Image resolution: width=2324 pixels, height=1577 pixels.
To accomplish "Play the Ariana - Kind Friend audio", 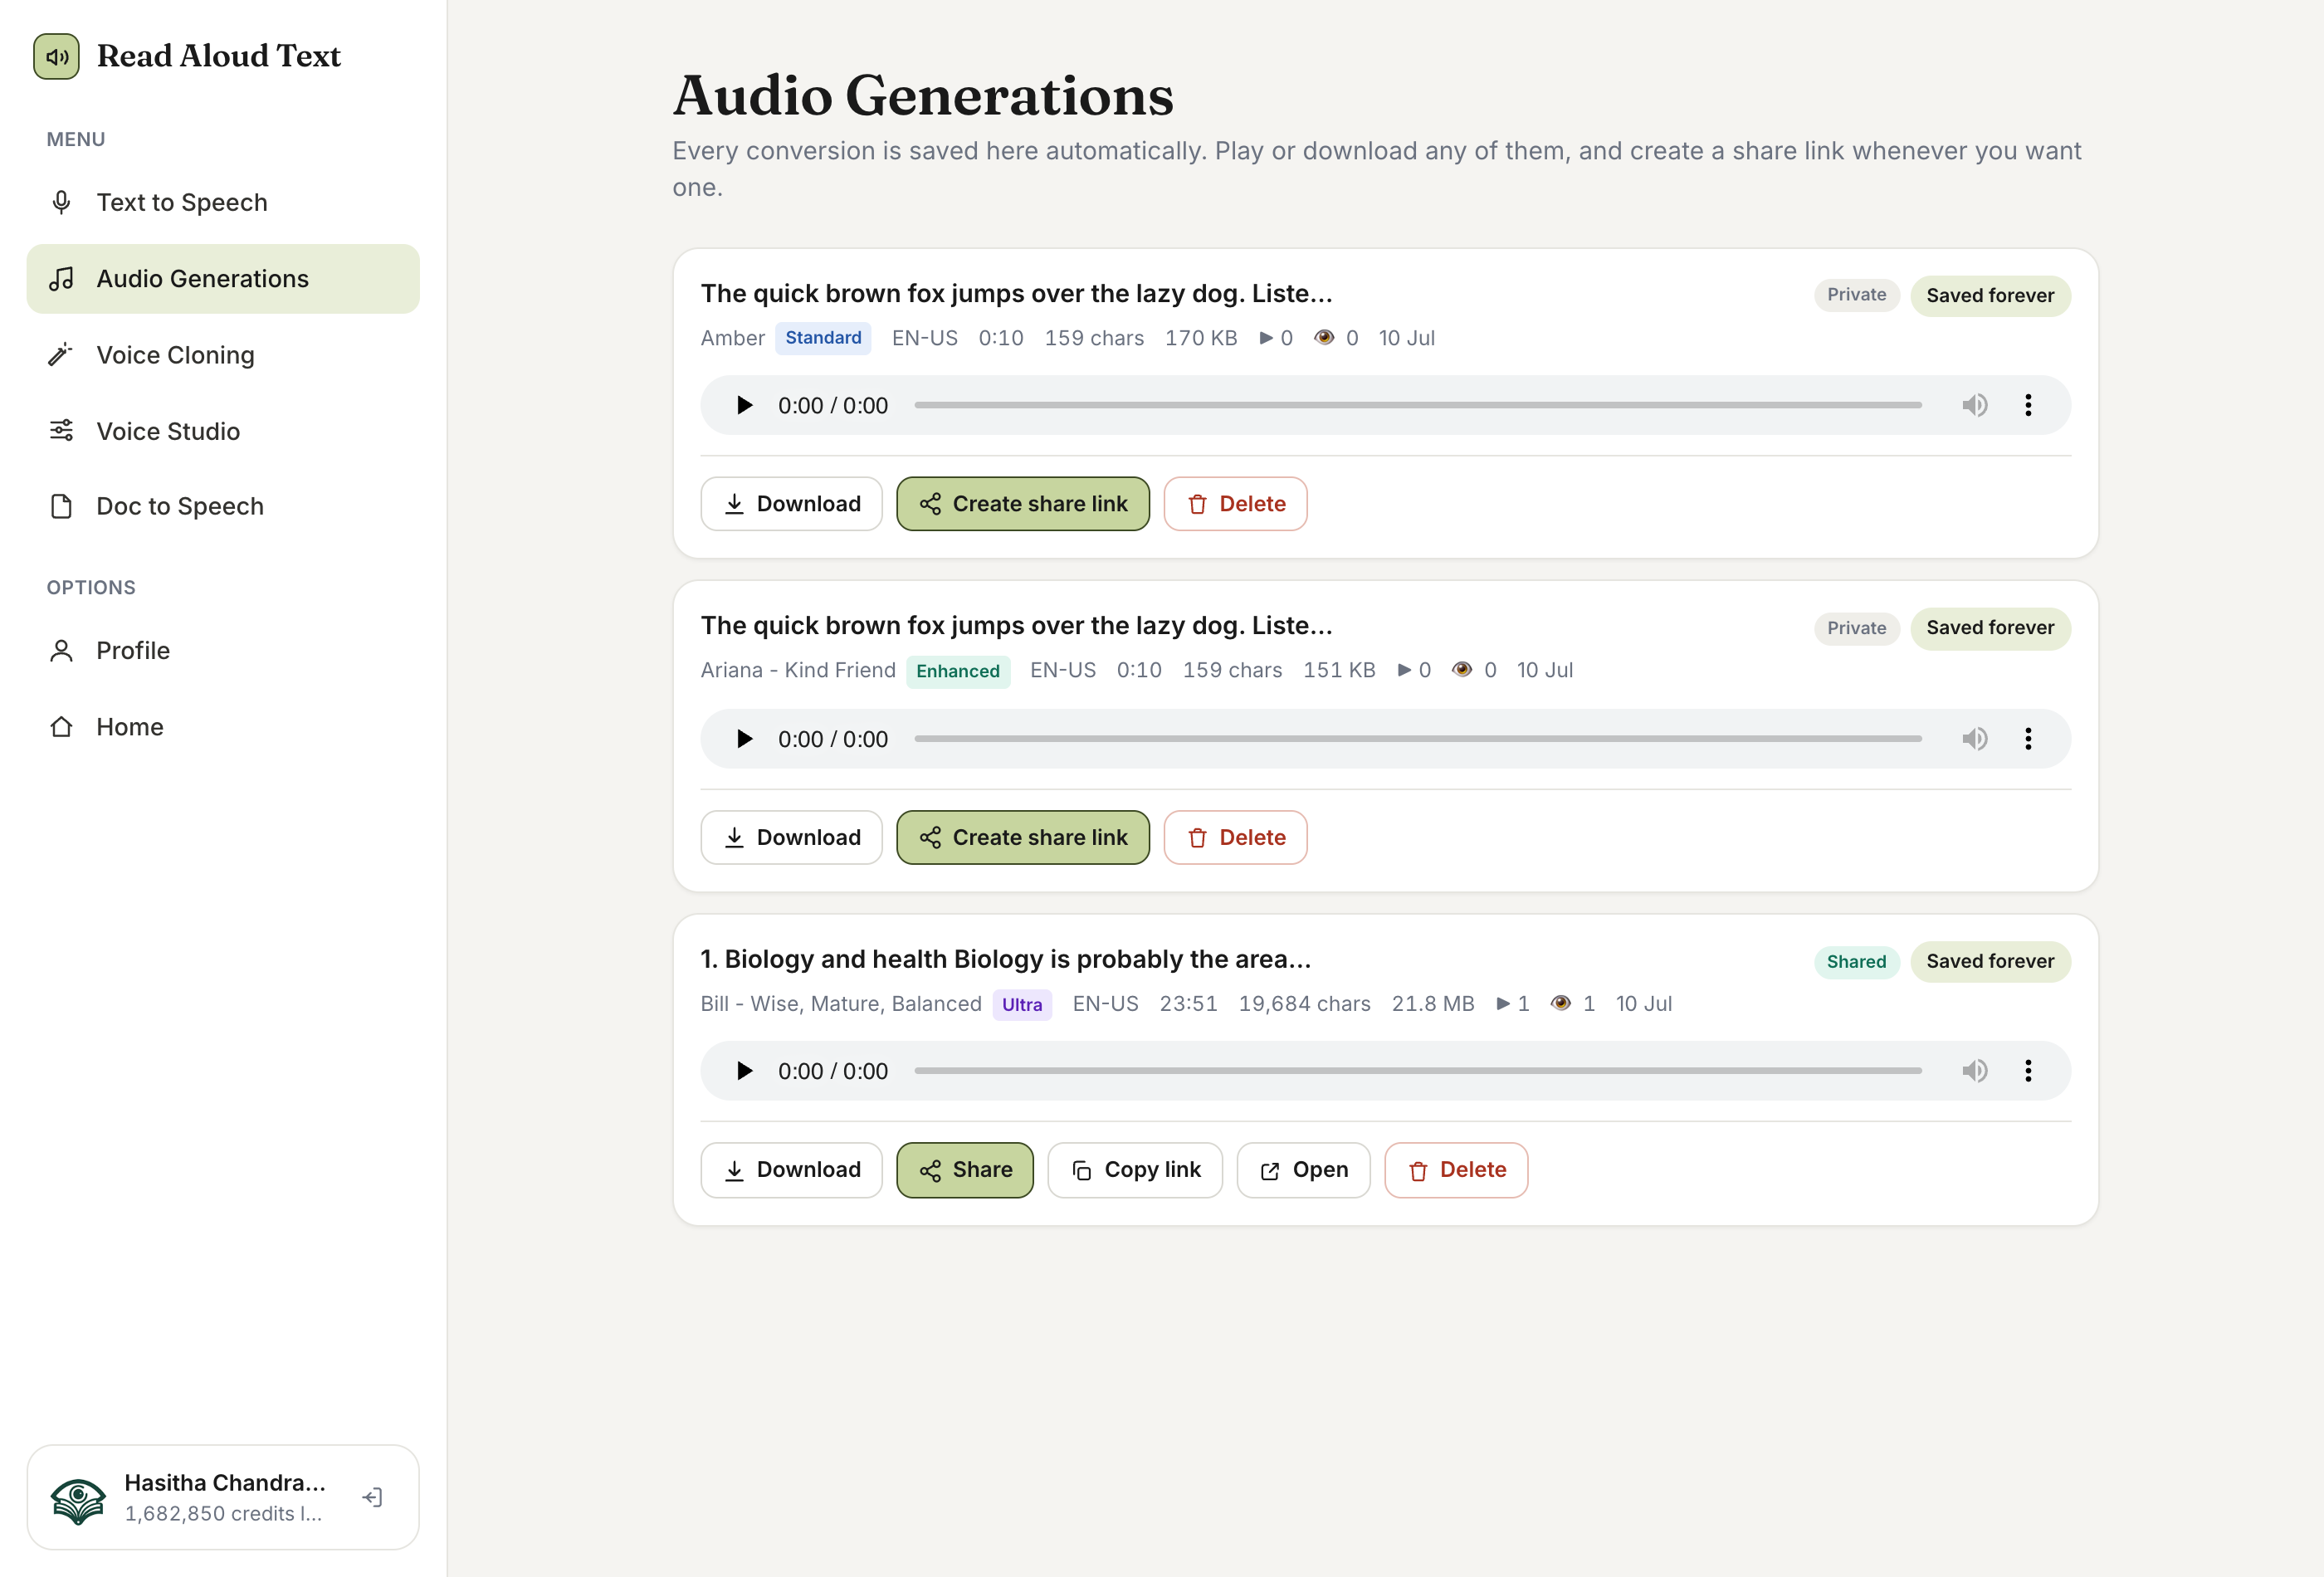I will coord(744,739).
